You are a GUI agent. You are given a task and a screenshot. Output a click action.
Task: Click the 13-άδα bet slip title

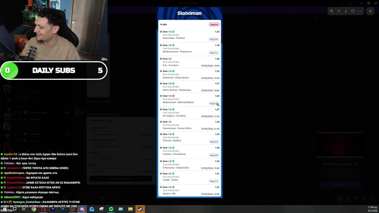click(163, 25)
